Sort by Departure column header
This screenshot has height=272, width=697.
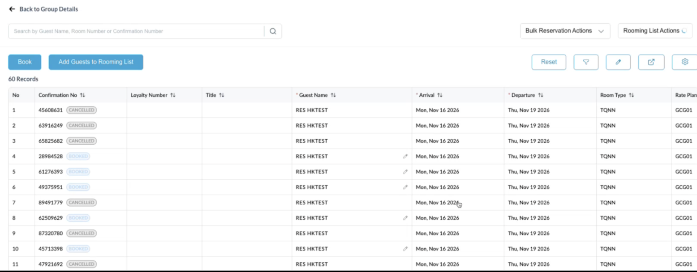541,95
